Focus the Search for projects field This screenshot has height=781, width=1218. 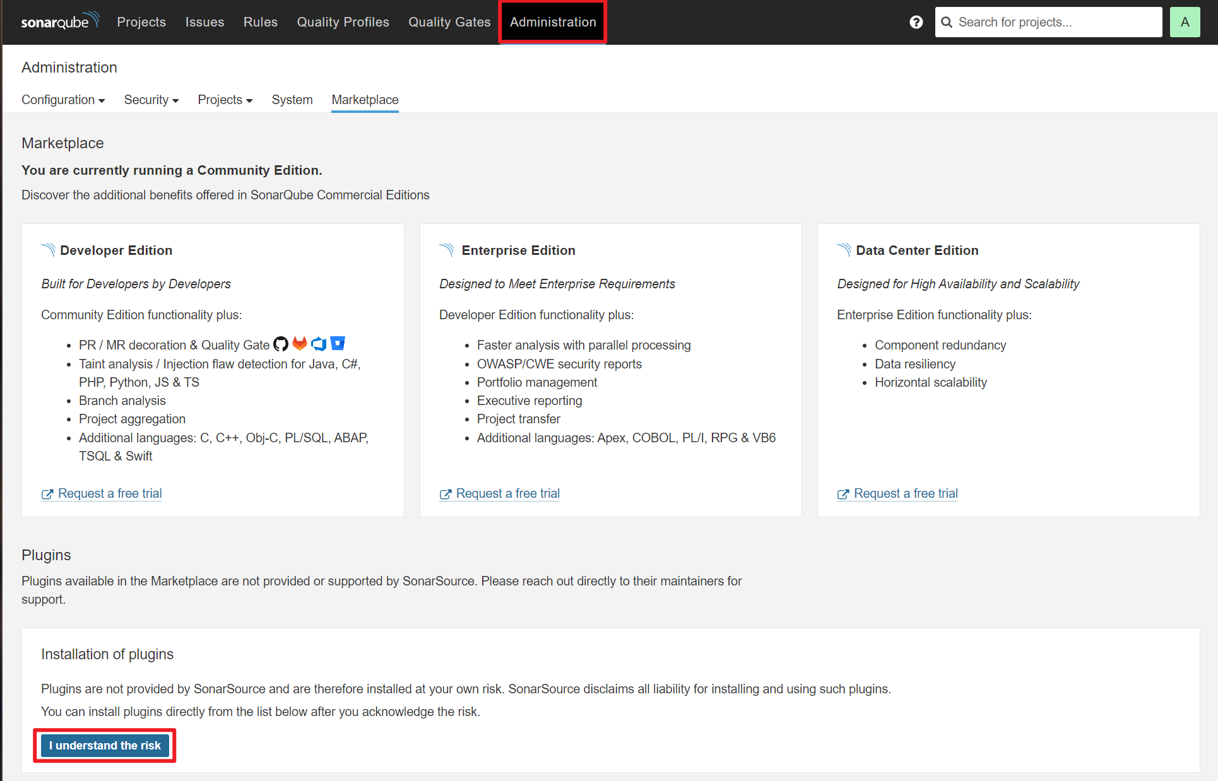coord(1048,22)
